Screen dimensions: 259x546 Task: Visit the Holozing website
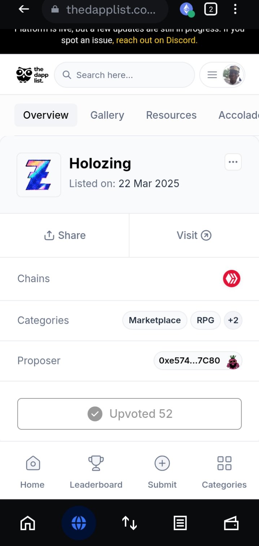click(194, 235)
